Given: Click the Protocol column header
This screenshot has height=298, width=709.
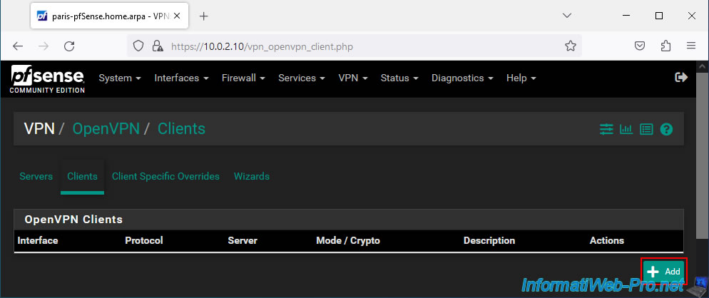Looking at the screenshot, I should 144,240.
